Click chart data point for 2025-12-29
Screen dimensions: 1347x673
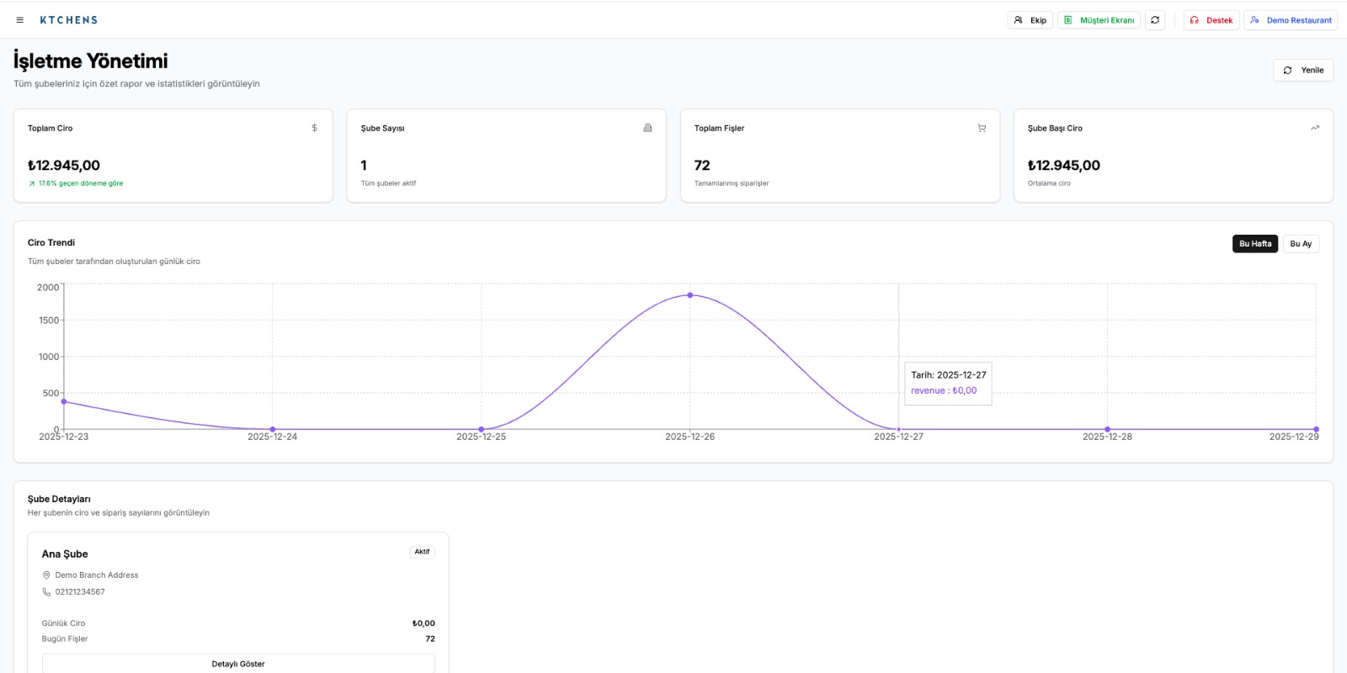point(1317,429)
